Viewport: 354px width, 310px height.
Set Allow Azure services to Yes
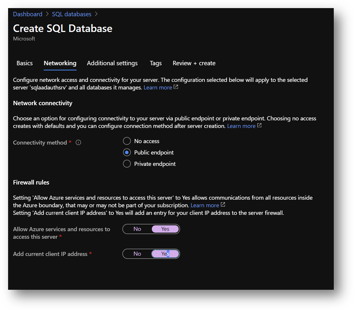coord(165,229)
